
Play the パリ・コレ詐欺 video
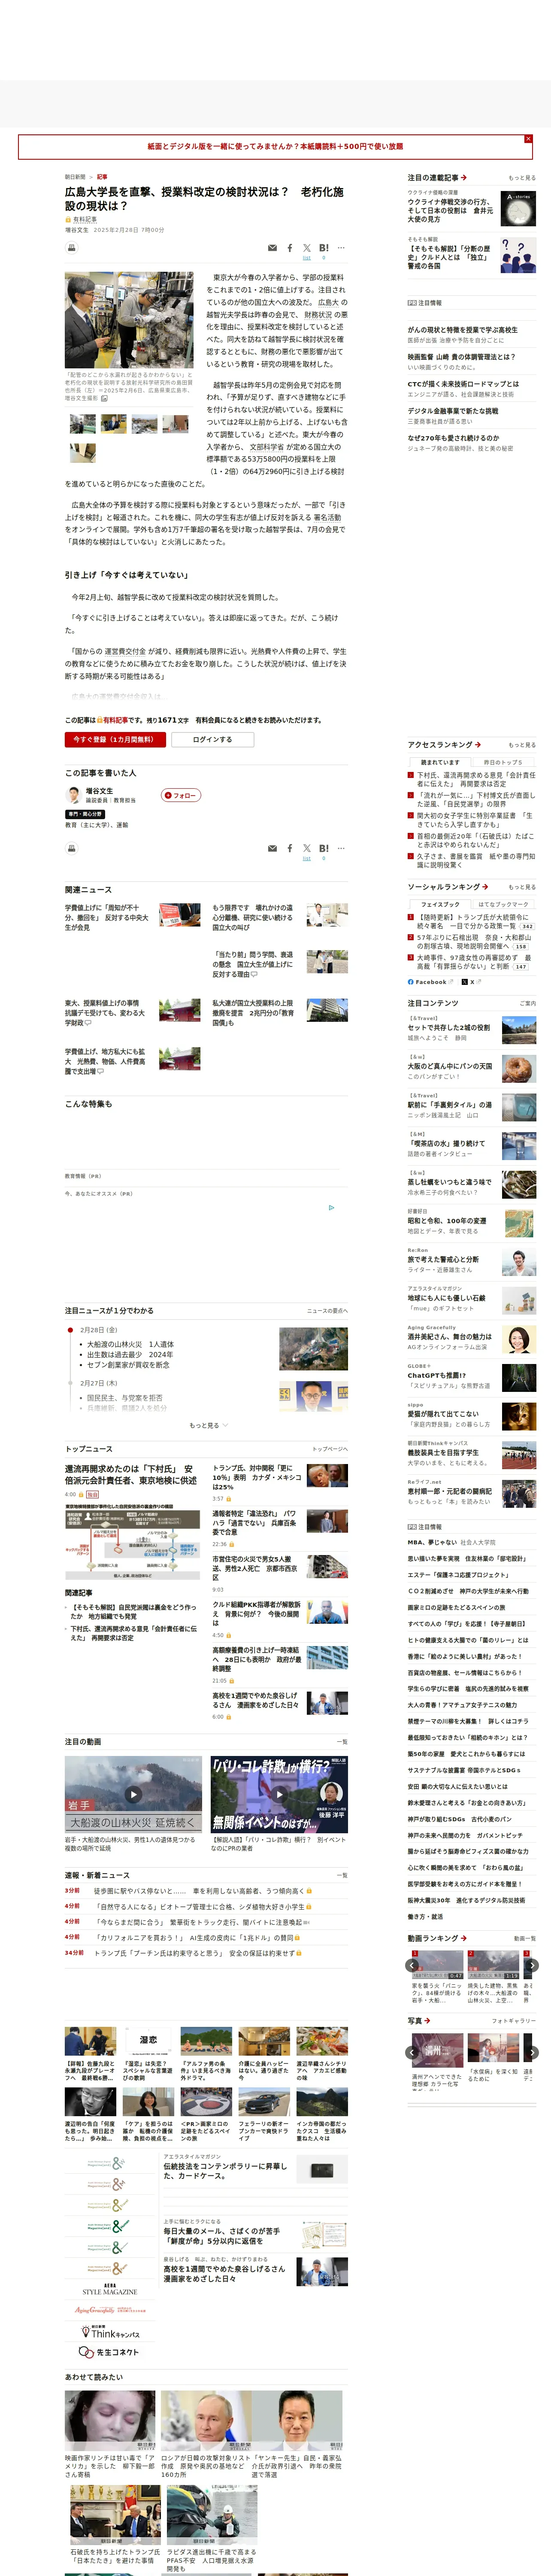tap(279, 1795)
